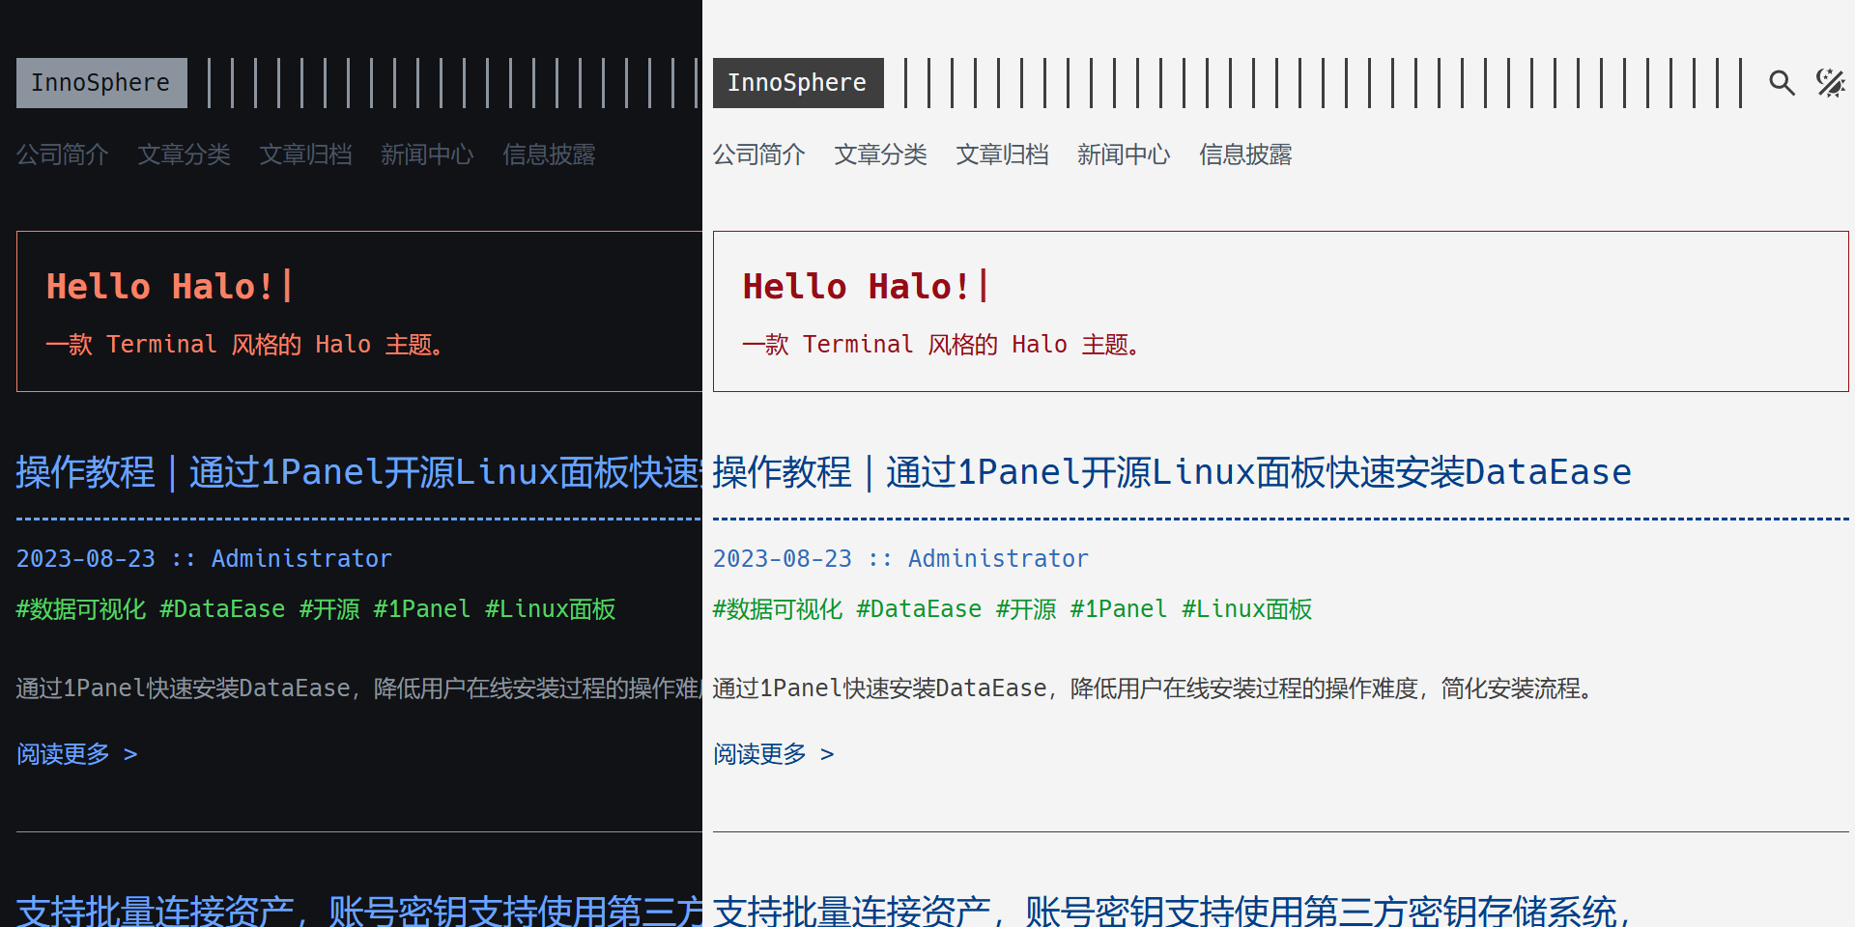Viewport: 1855px width, 927px height.
Task: Open the #Linux面板 tag in the dark pane
Action: pos(550,609)
